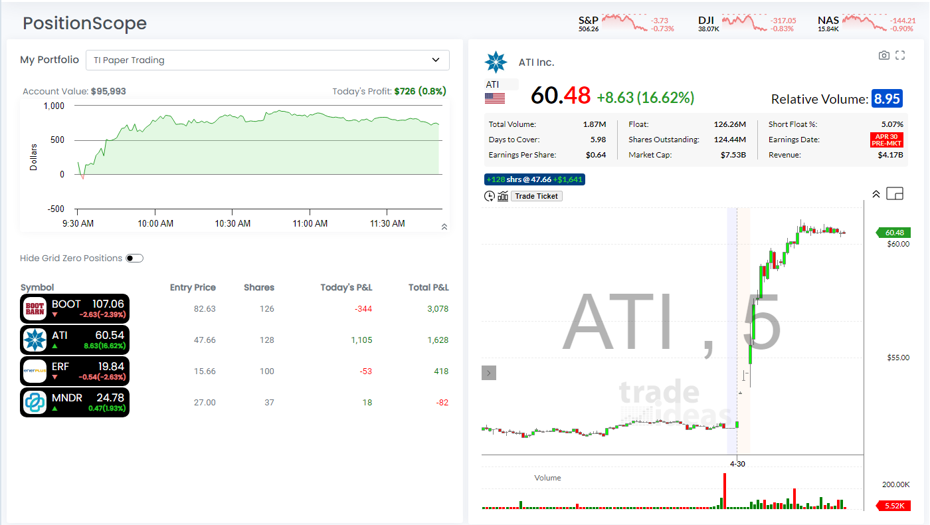This screenshot has width=930, height=525.
Task: Select the BOOT position tile
Action: point(74,309)
